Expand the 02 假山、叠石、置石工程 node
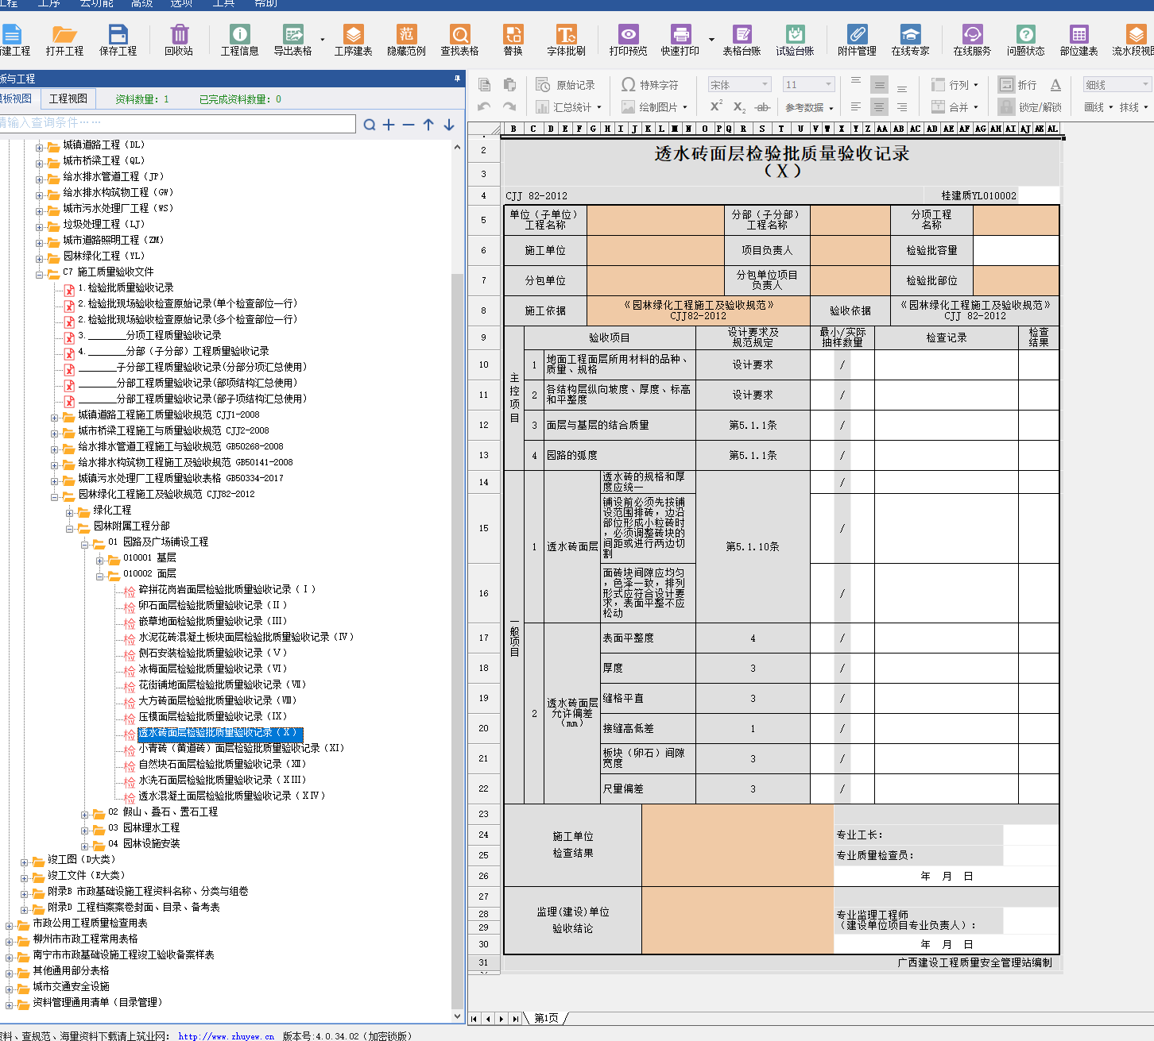This screenshot has width=1154, height=1041. (85, 815)
